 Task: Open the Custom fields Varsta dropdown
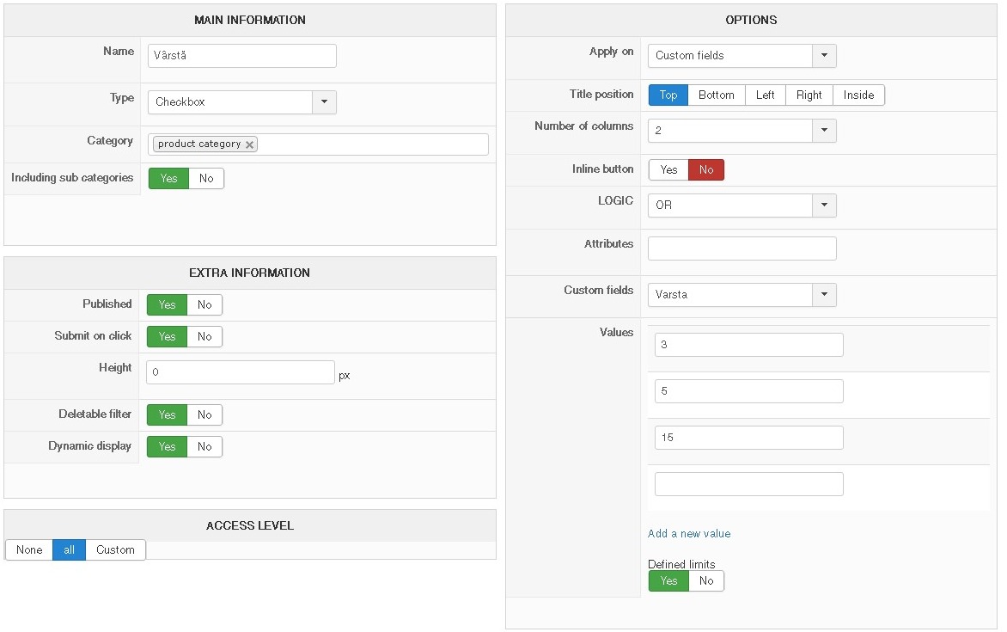[824, 295]
